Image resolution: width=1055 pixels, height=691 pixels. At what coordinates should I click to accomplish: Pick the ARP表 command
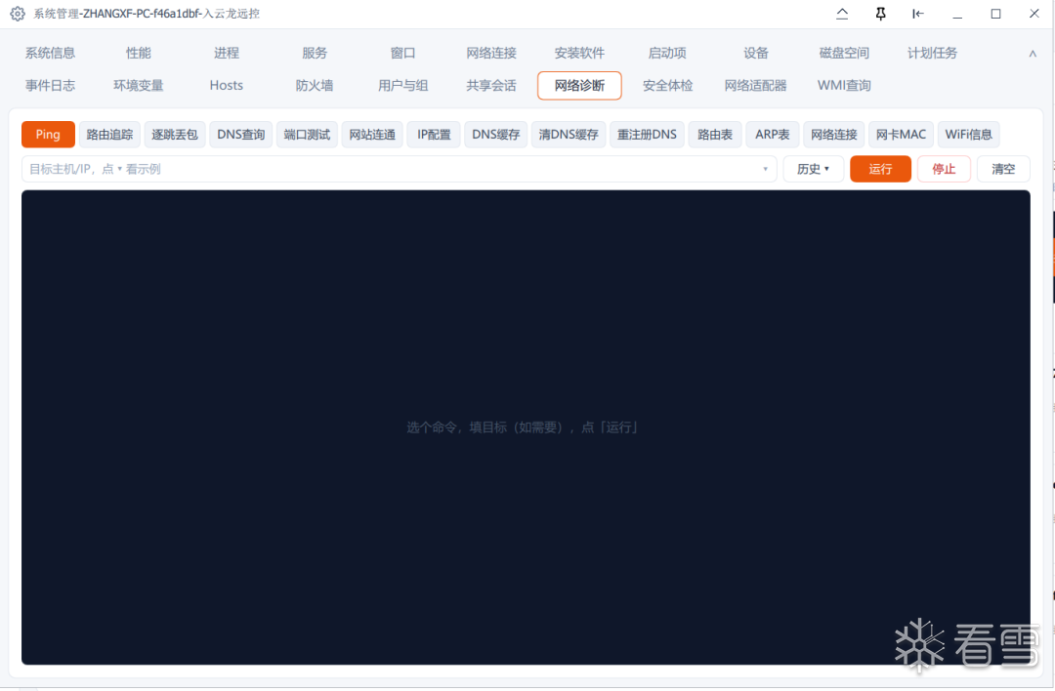pyautogui.click(x=773, y=135)
